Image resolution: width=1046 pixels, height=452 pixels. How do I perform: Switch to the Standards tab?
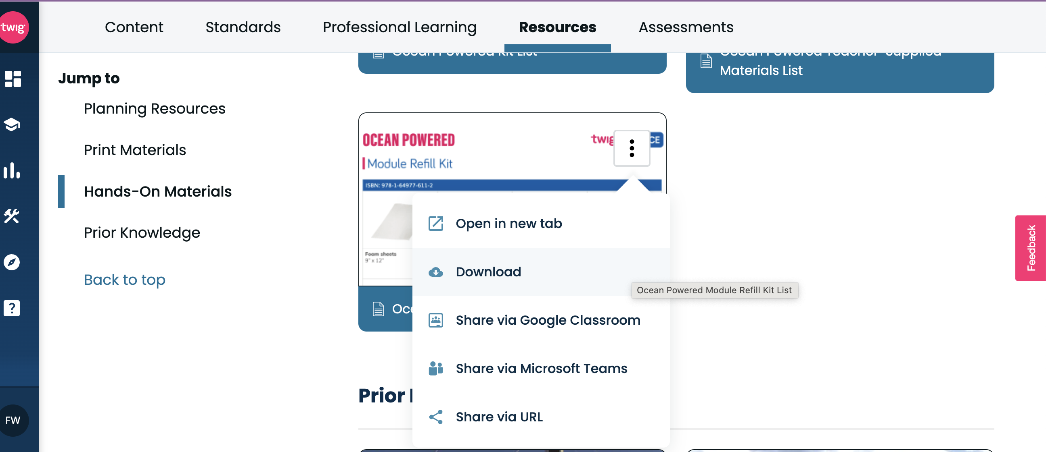[x=243, y=27]
